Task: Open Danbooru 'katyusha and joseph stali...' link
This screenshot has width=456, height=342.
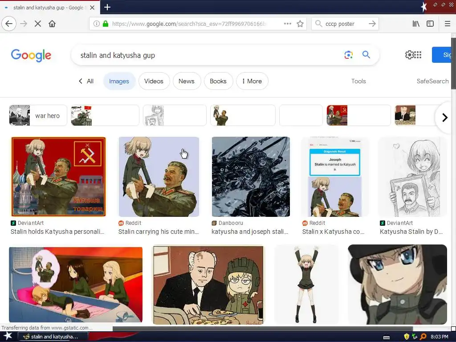Action: click(x=250, y=232)
